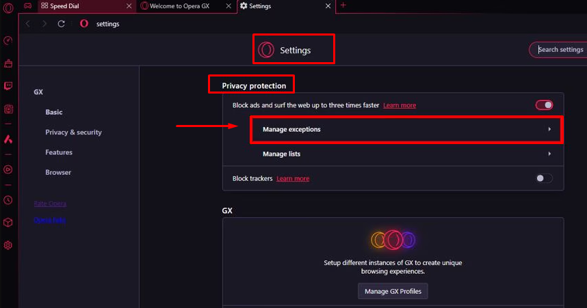Select Privacy & security in the sidebar

73,132
